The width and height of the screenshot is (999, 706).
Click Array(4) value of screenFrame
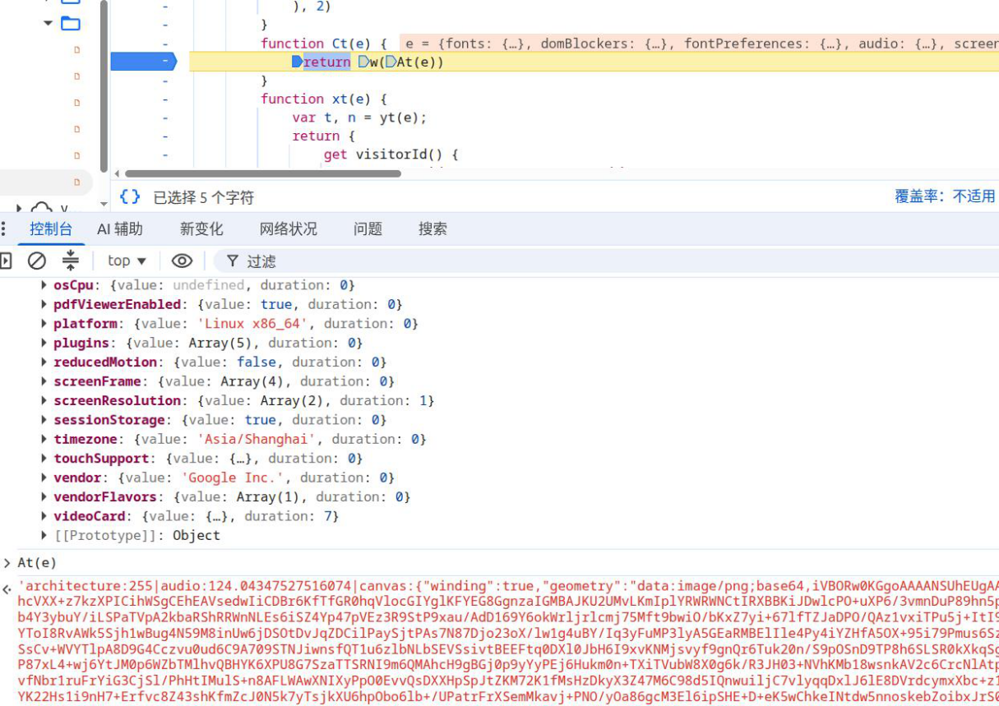(x=252, y=381)
